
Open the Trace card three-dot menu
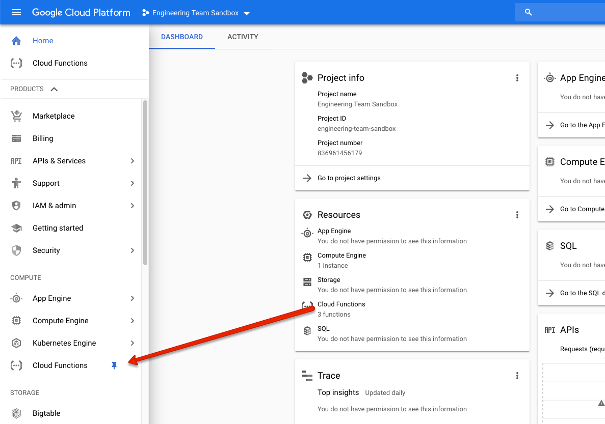(x=517, y=376)
